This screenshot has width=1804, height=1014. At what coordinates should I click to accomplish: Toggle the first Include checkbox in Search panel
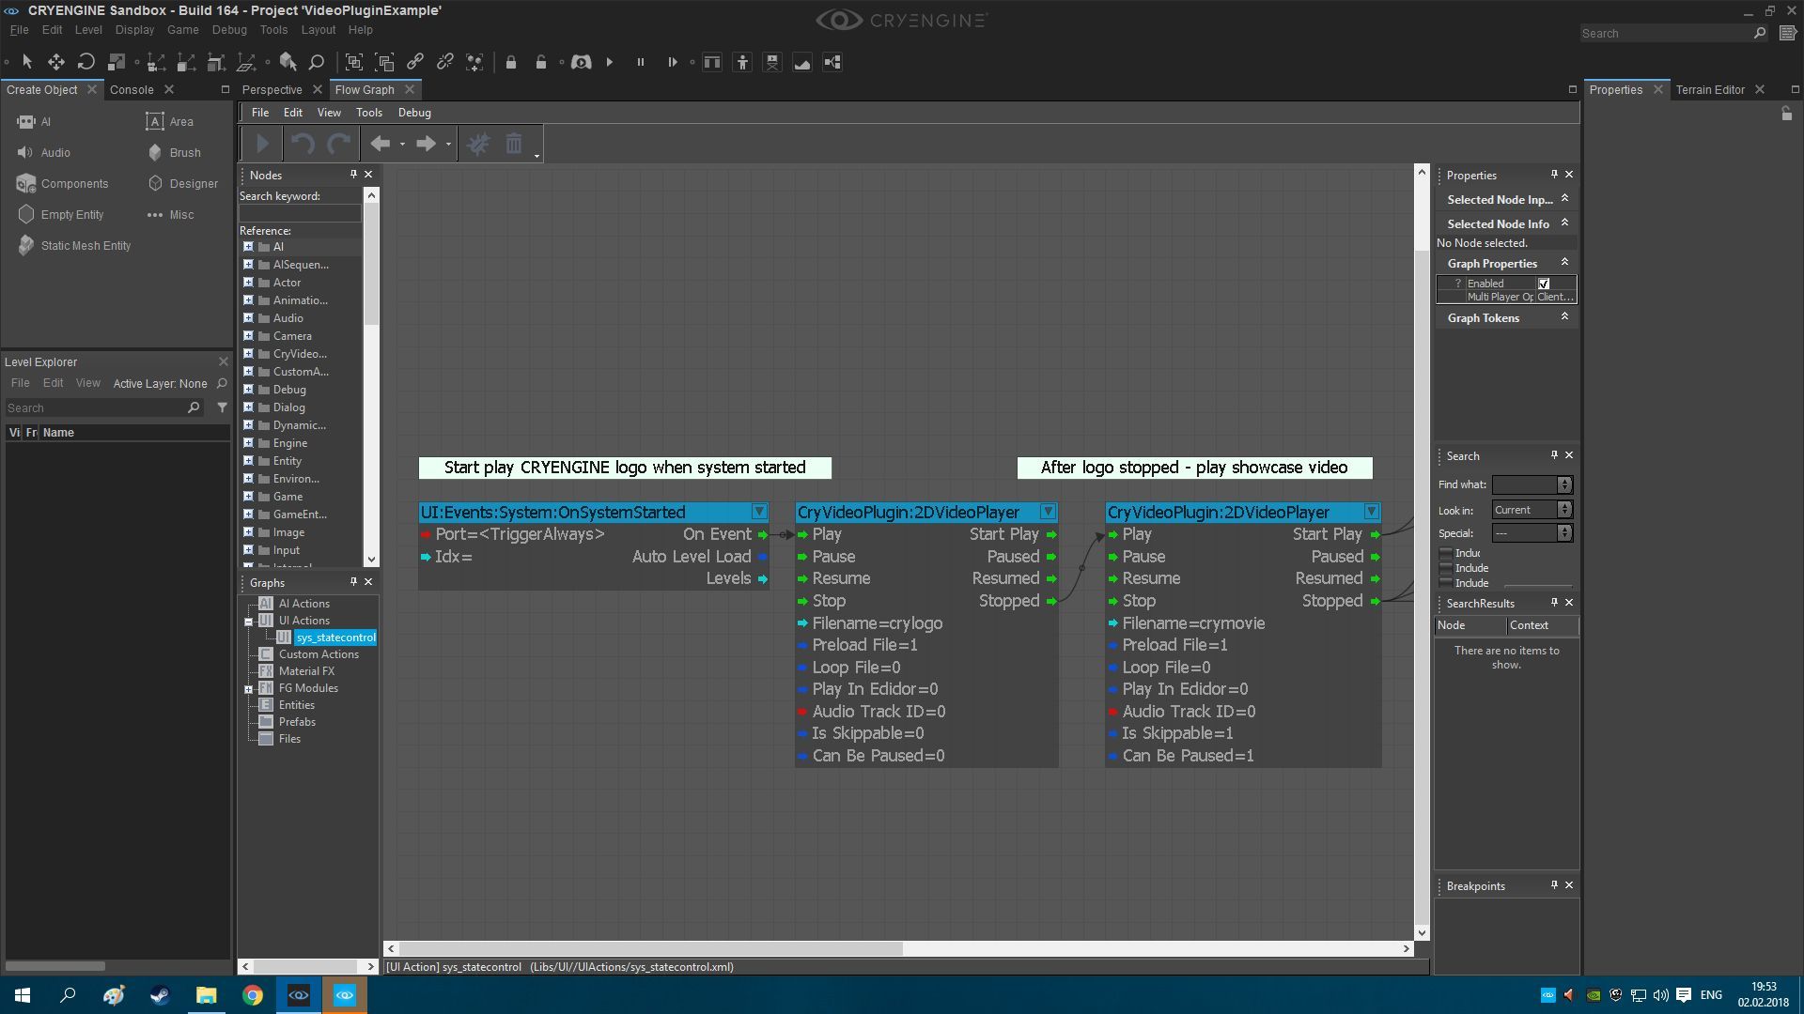[1445, 553]
